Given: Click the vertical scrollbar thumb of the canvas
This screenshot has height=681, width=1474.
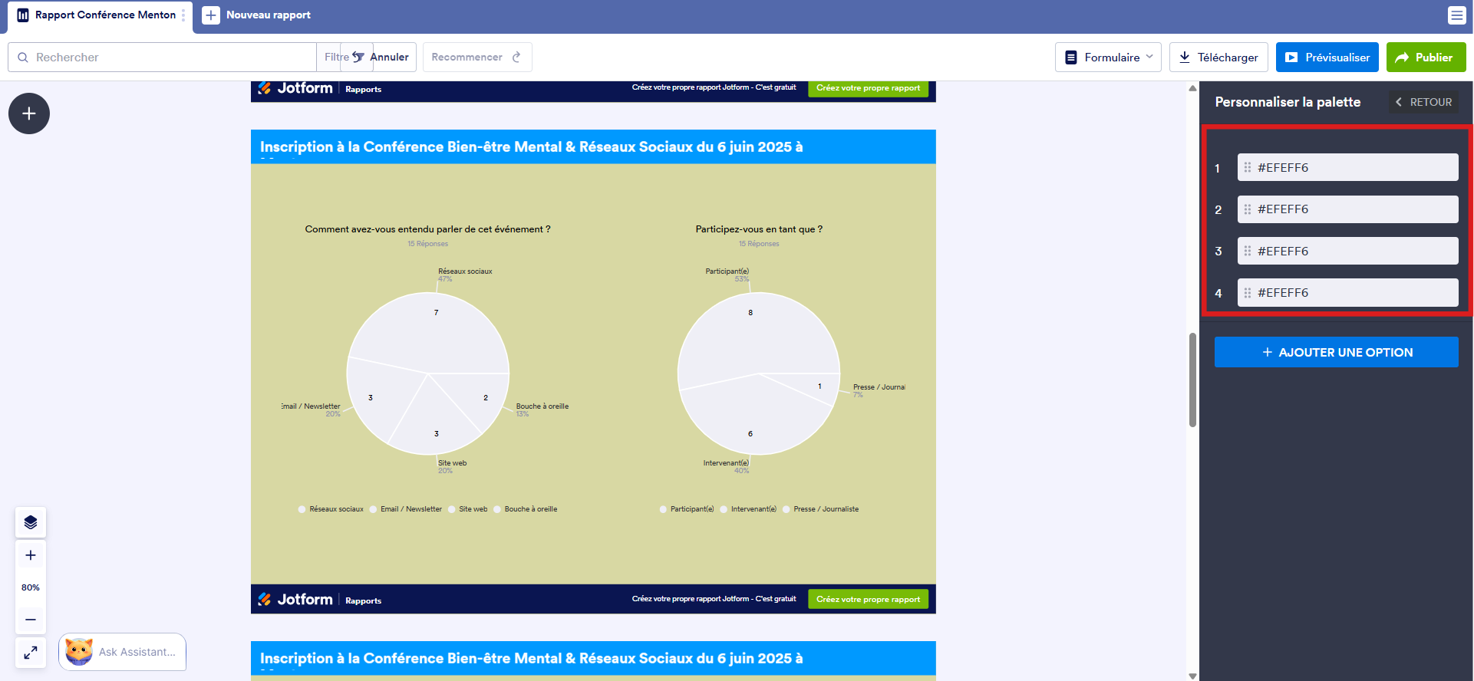Looking at the screenshot, I should (x=1192, y=380).
